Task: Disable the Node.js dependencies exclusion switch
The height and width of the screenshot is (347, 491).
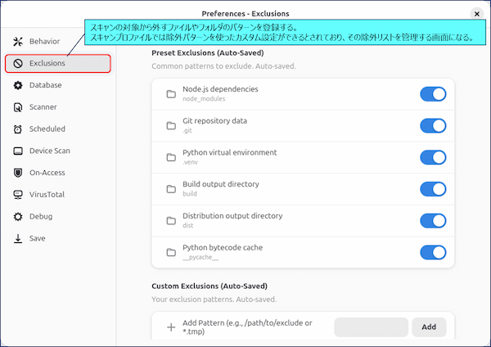Action: point(433,94)
